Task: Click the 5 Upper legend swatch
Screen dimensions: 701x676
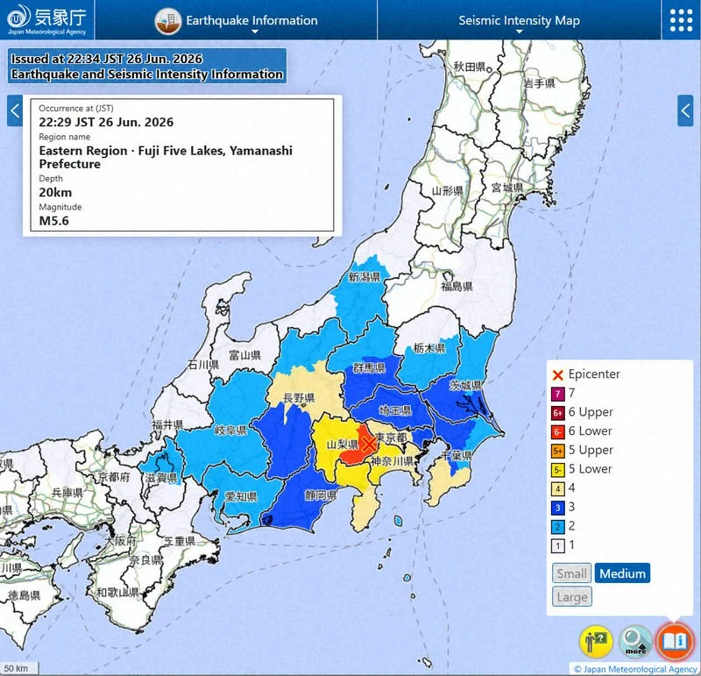Action: [x=557, y=451]
